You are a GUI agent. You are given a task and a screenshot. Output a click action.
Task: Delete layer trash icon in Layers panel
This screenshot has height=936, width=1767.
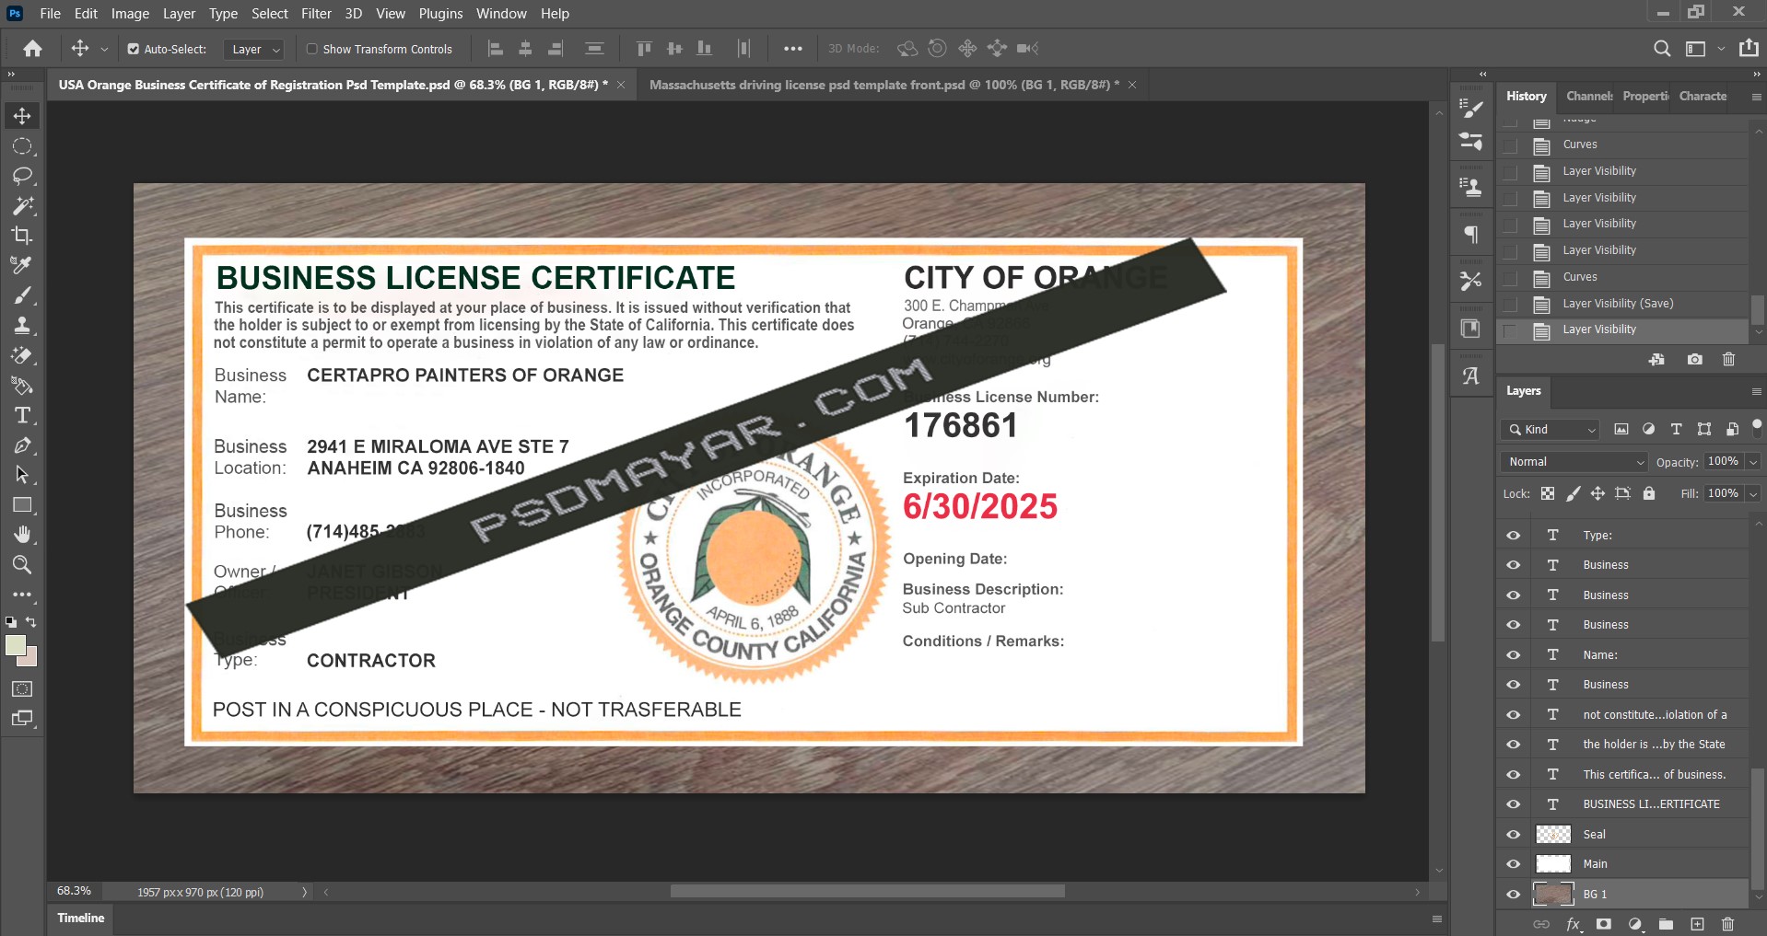pyautogui.click(x=1727, y=924)
